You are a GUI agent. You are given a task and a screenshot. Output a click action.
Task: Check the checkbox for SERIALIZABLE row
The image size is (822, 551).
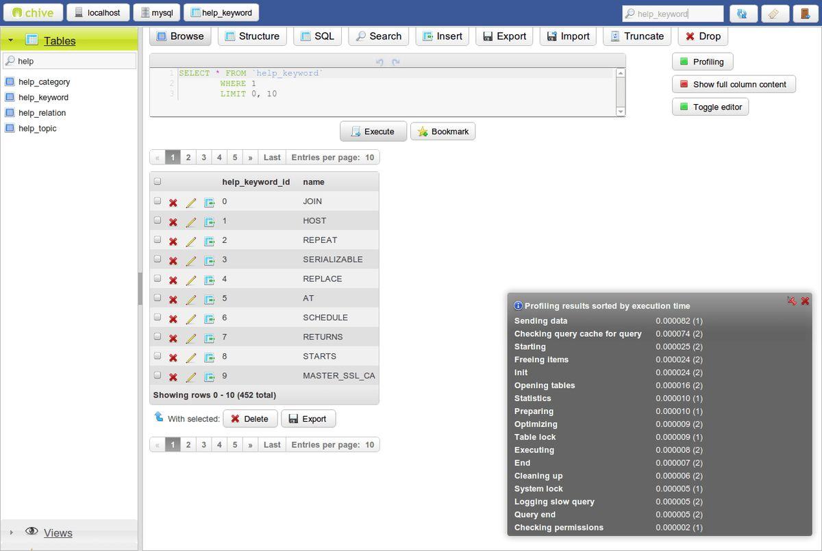tap(158, 259)
